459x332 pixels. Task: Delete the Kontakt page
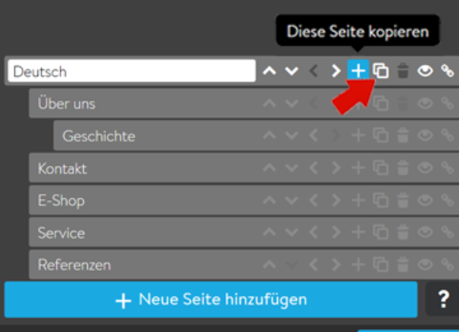(403, 168)
